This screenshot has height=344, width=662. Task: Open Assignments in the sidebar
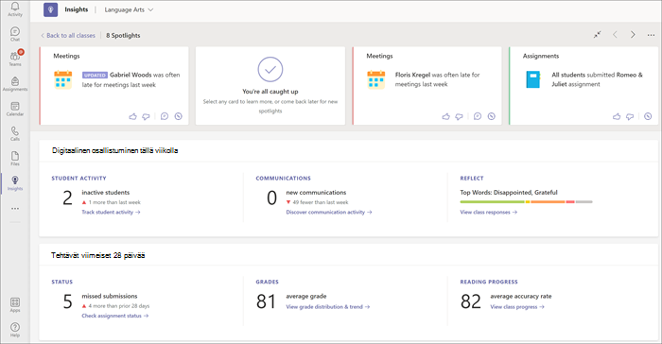click(x=15, y=83)
